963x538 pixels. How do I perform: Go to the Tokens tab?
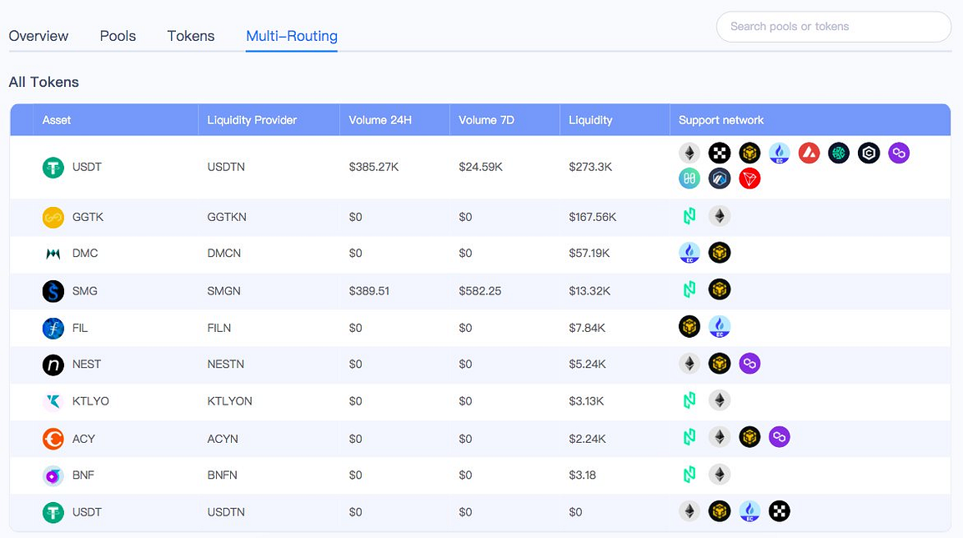pos(191,36)
